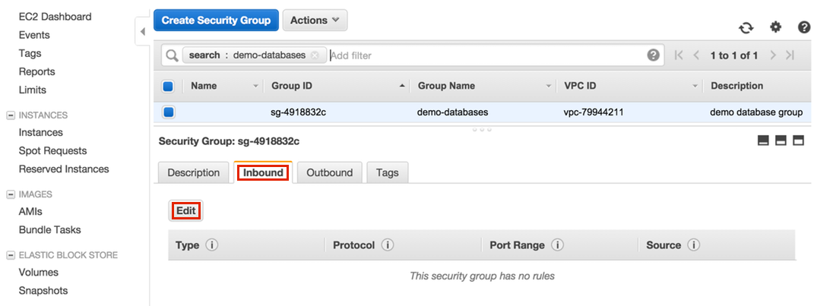
Task: Click the Protocol info icon
Action: click(x=388, y=245)
